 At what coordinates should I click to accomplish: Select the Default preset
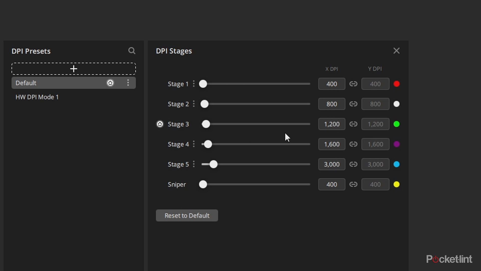[x=50, y=83]
